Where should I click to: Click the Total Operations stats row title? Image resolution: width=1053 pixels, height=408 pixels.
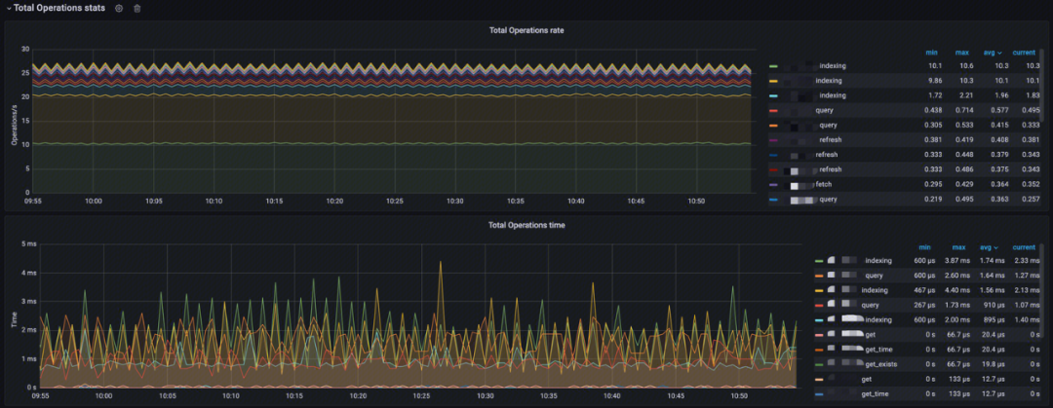59,8
